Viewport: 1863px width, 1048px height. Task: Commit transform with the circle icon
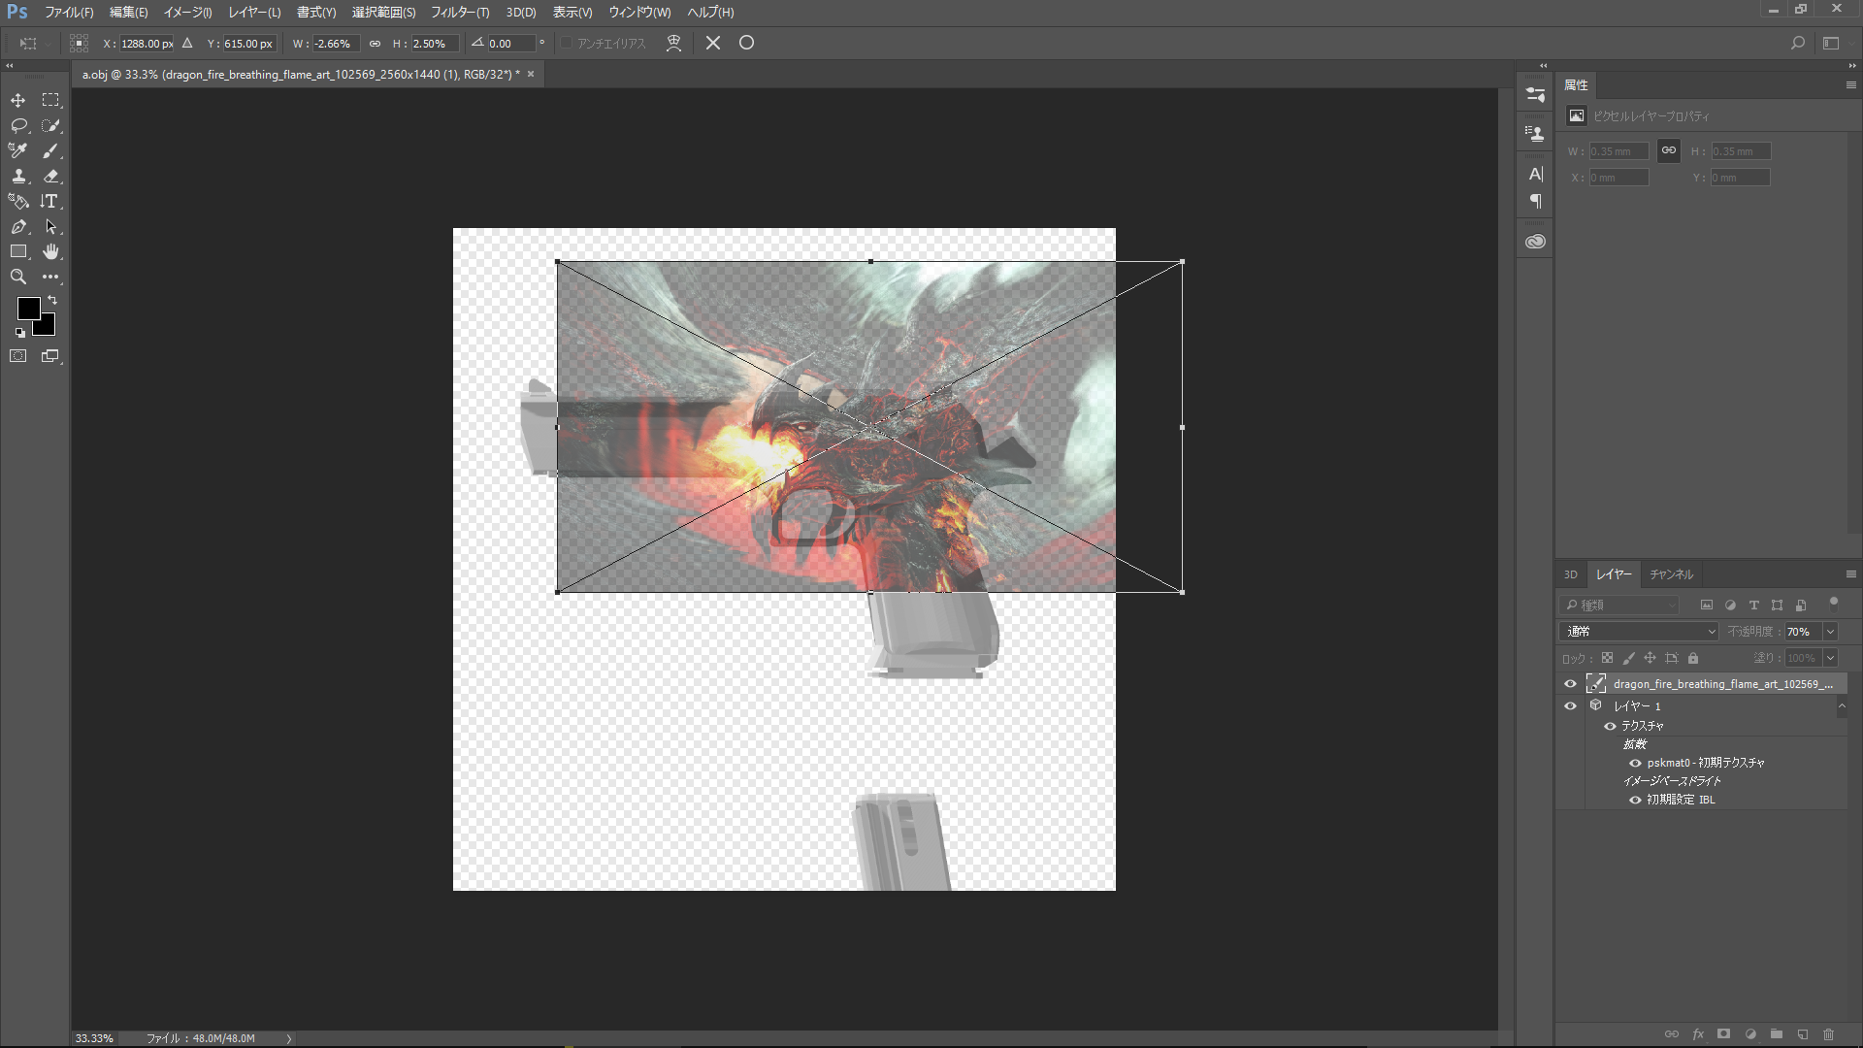[746, 43]
